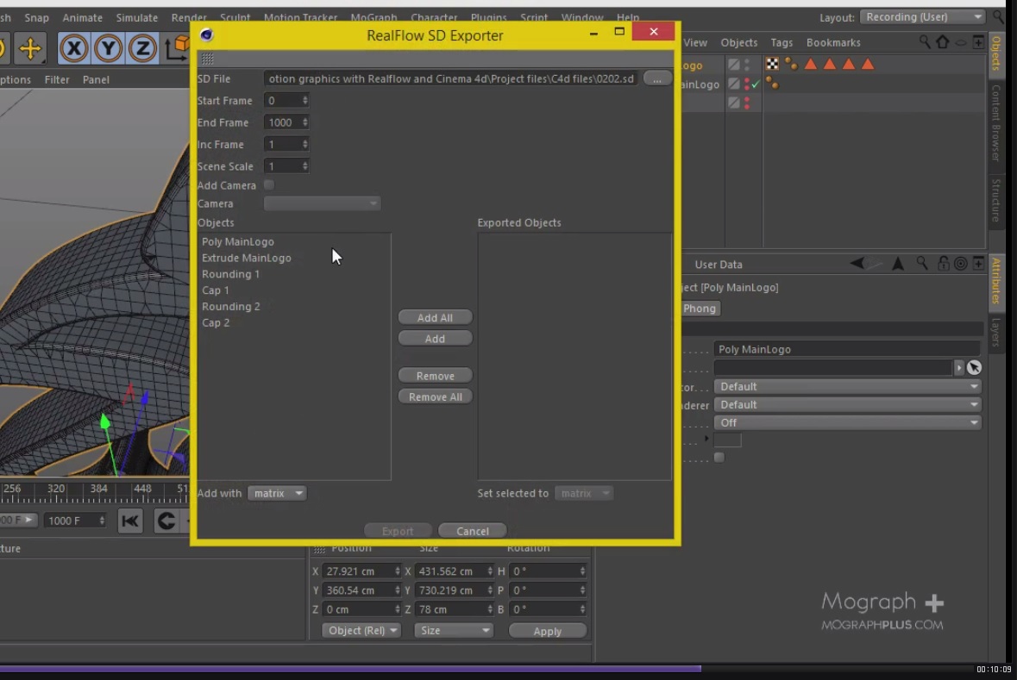Image resolution: width=1017 pixels, height=680 pixels.
Task: Enable the Add Camera checkbox
Action: [268, 184]
